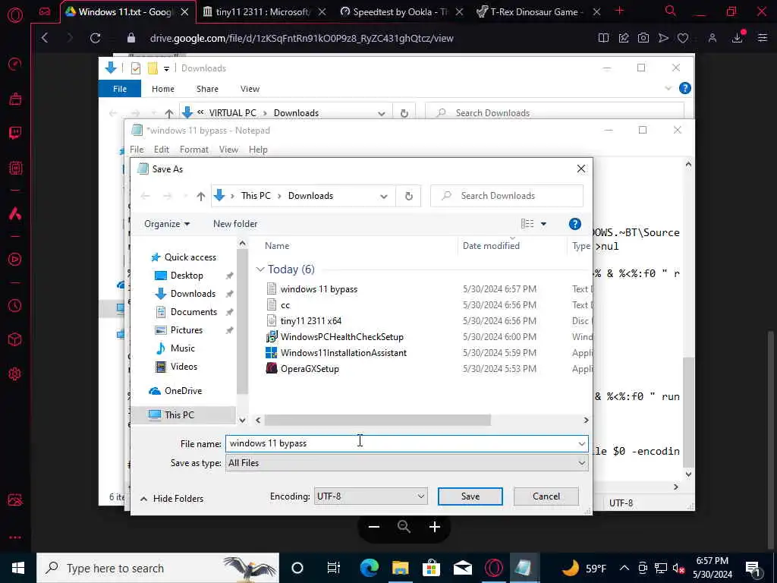
Task: Expand the File name history dropdown
Action: click(581, 443)
